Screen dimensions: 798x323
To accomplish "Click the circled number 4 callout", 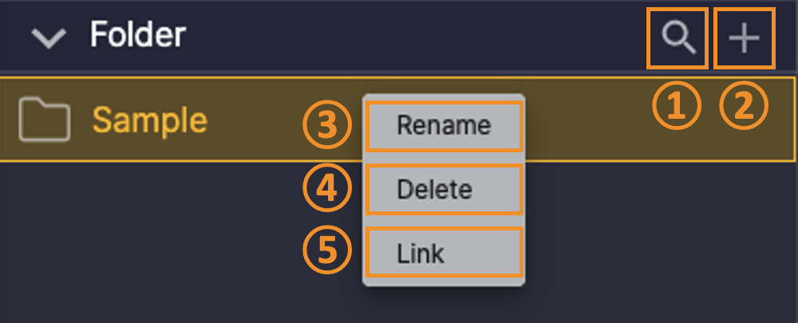I will [x=326, y=190].
